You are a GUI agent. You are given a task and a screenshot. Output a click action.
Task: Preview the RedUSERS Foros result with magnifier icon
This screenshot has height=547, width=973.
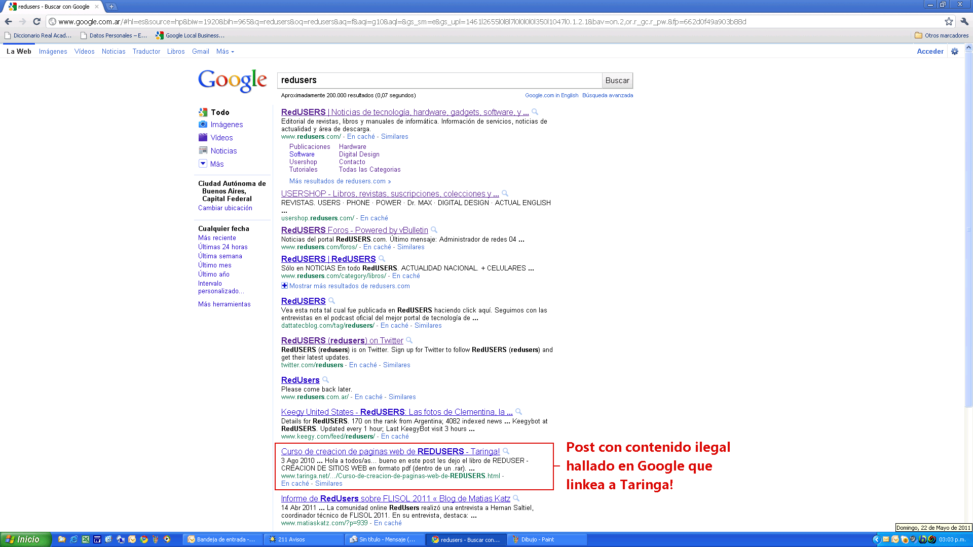pos(434,230)
